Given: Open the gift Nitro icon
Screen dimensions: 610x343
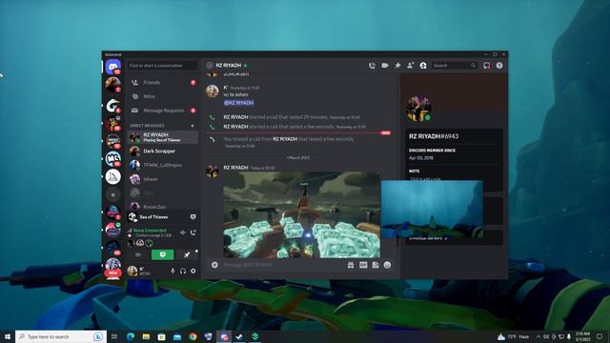Looking at the screenshot, I should pyautogui.click(x=351, y=265).
